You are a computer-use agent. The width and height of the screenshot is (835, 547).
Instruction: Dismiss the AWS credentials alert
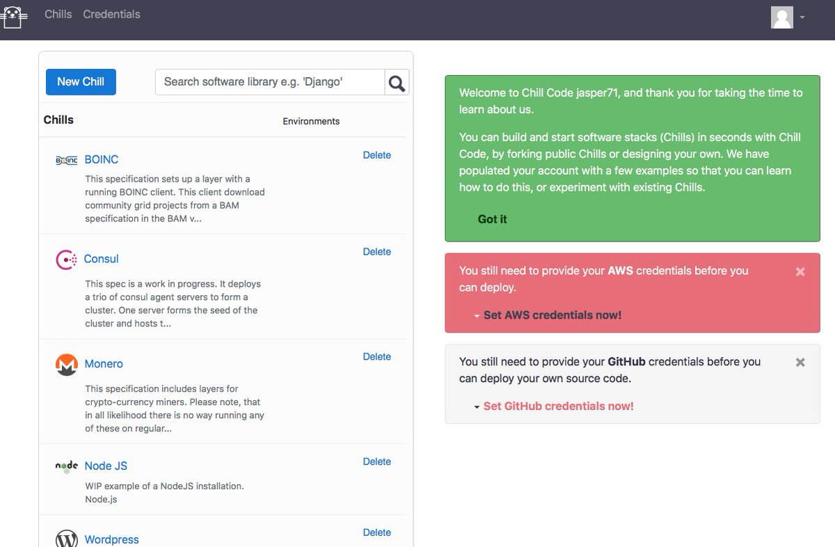click(800, 271)
